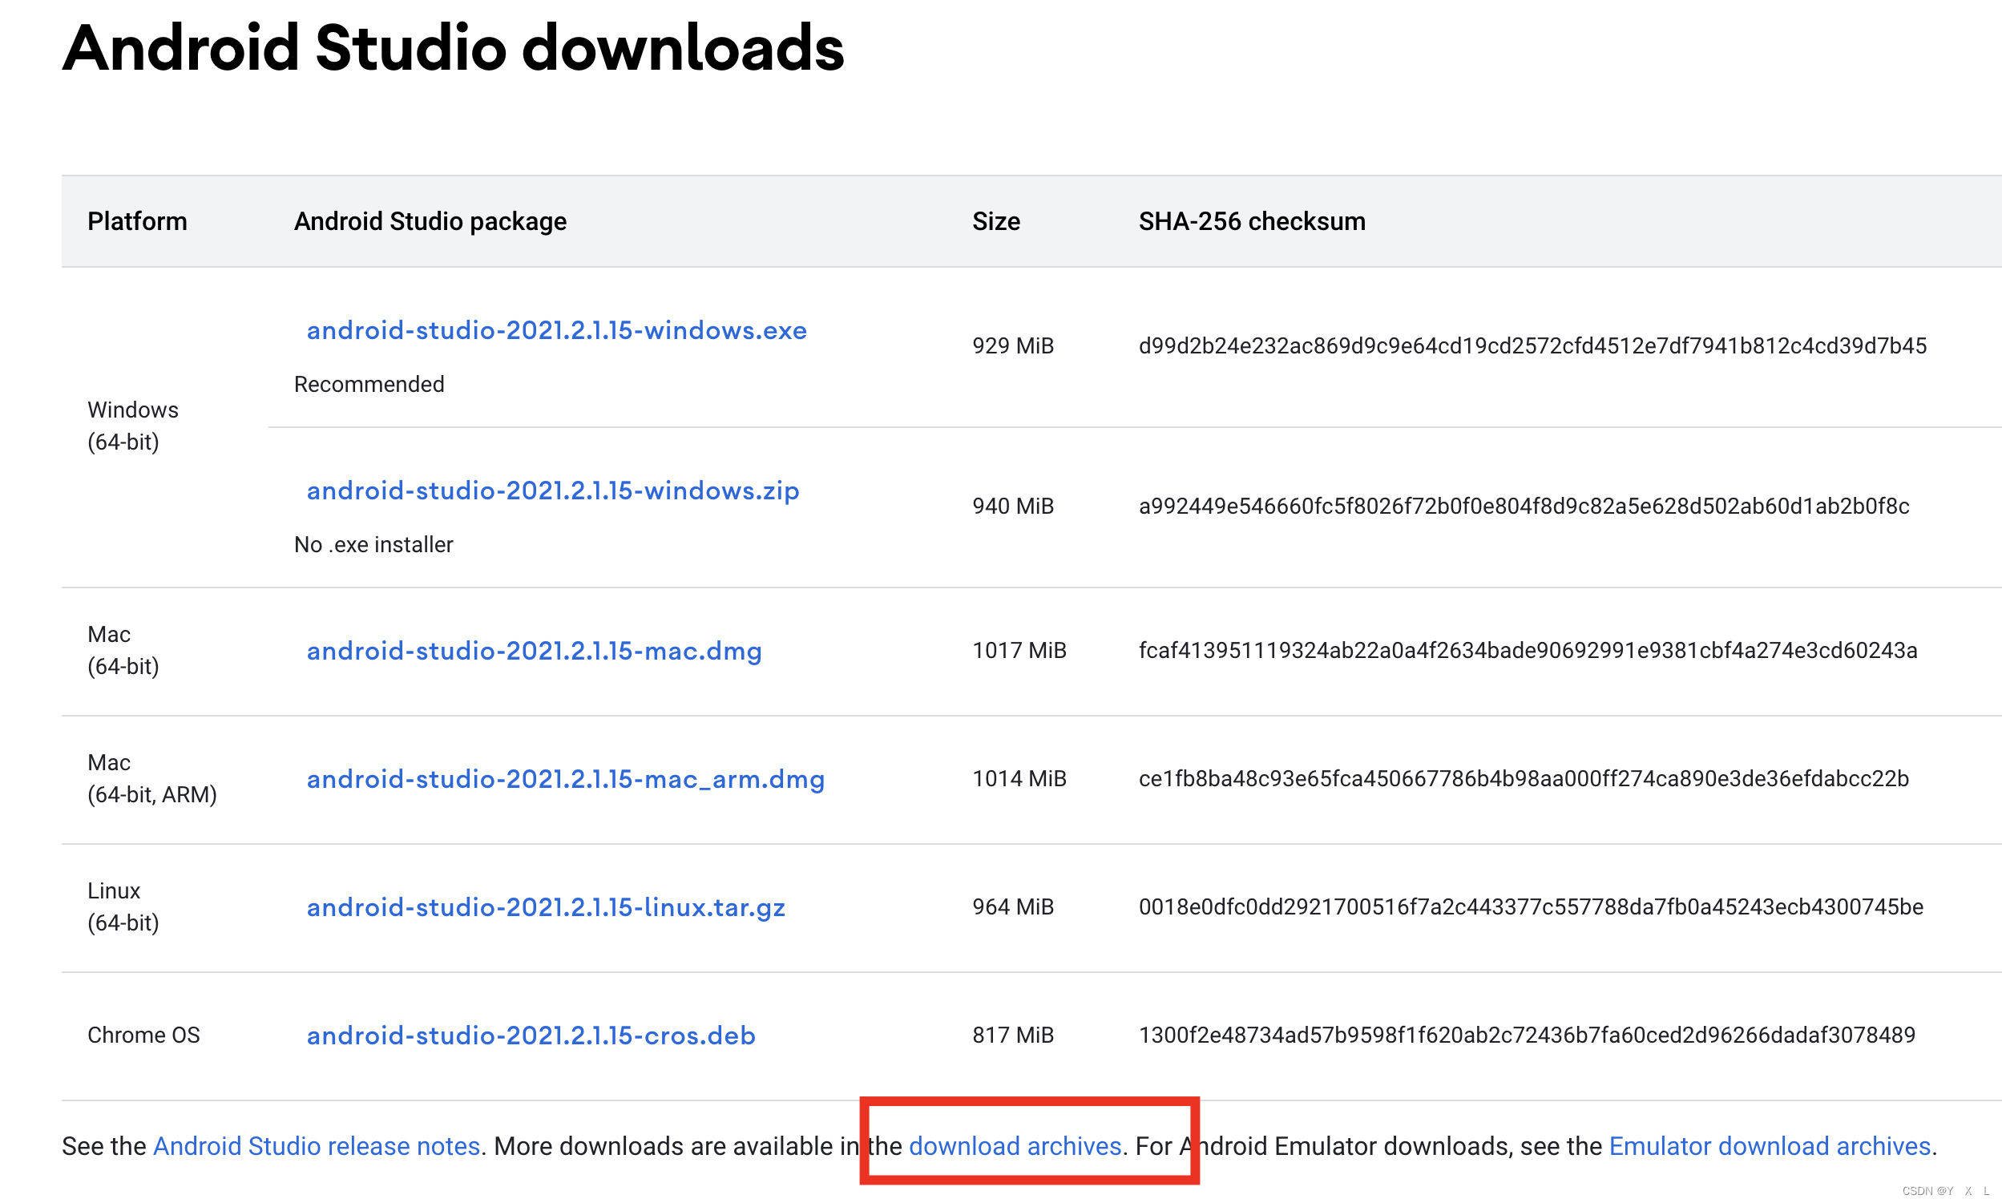
Task: Click checksum starting with fcaf41395111
Action: (x=1528, y=651)
